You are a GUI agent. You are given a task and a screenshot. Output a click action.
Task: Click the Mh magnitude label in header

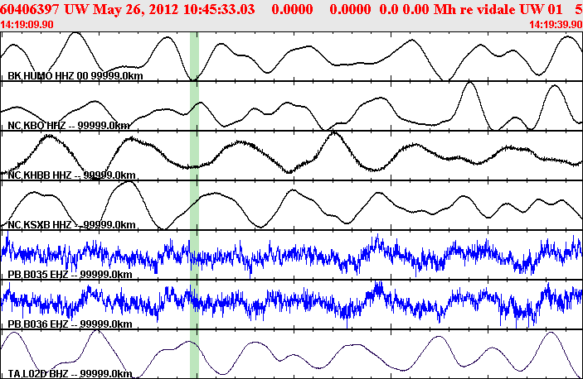point(445,9)
